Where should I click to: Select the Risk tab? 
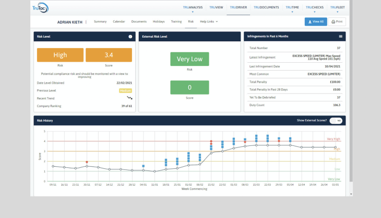point(190,21)
